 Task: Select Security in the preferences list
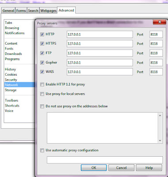(x=11, y=80)
